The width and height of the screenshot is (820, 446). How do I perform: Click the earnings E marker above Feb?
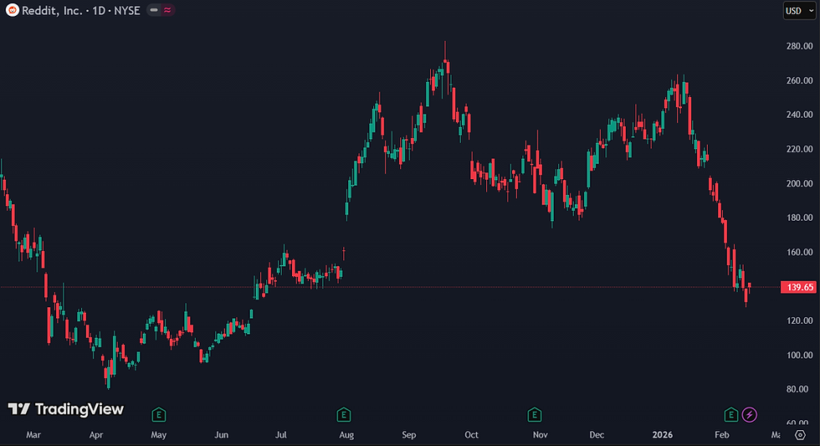730,415
